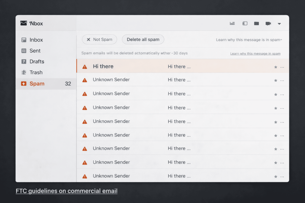Viewport: 305px width, 203px height.
Task: Open FTC guidelines on commercial email link
Action: tap(66, 191)
